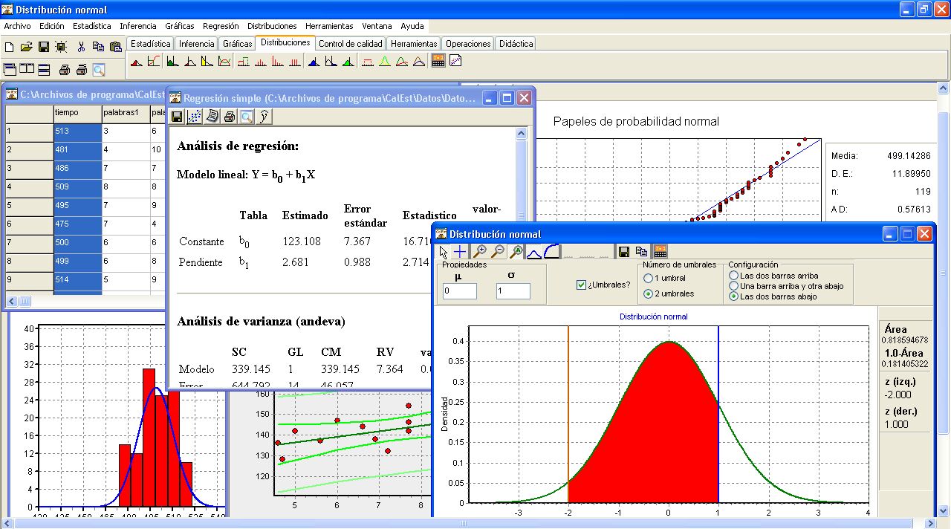Switch to the Control de calidad tab
The width and height of the screenshot is (951, 529).
(x=351, y=44)
